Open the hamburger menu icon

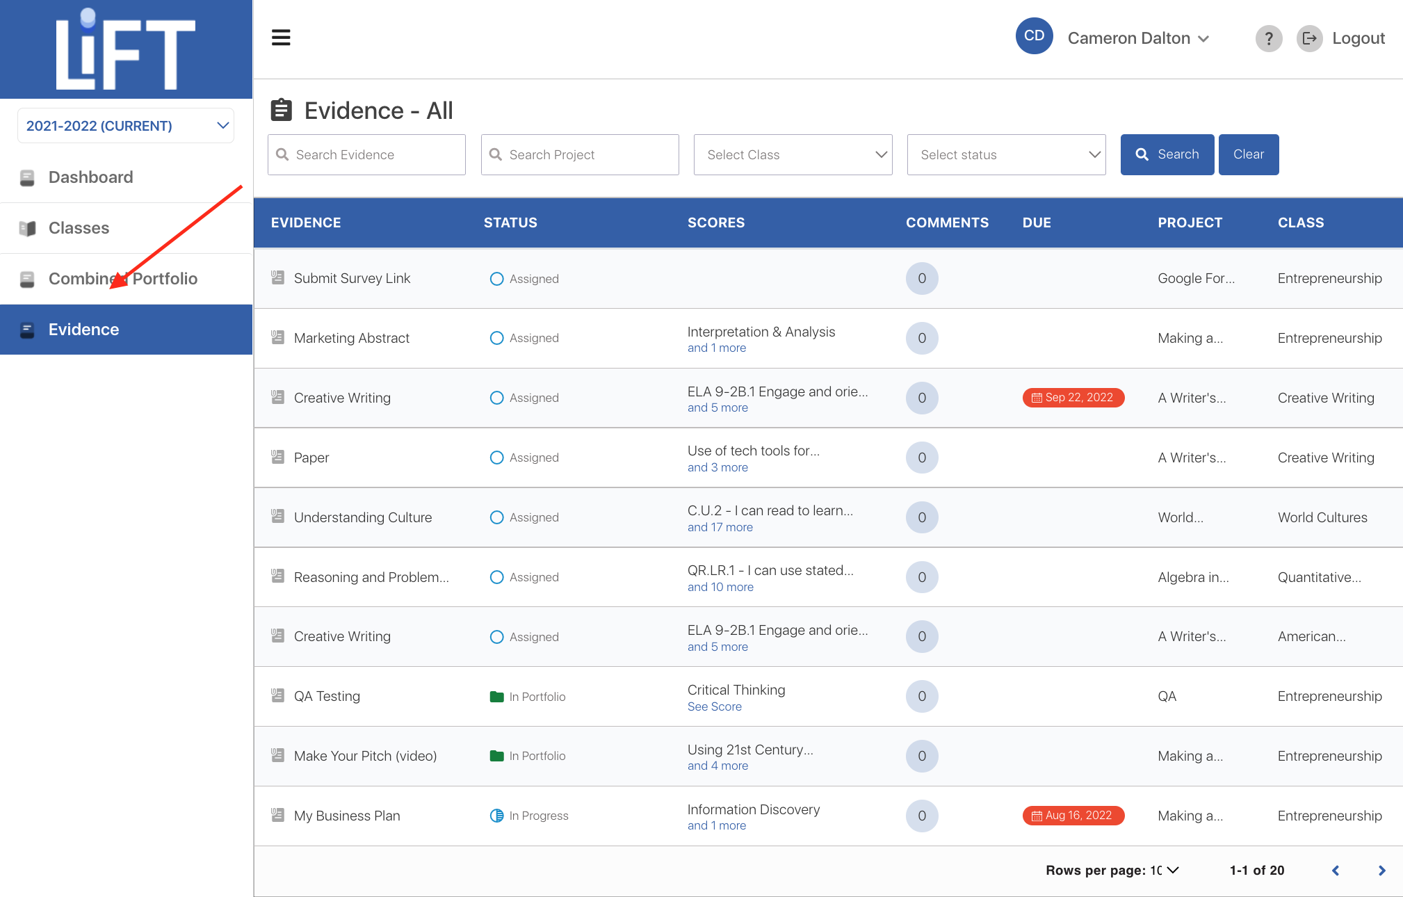tap(281, 38)
